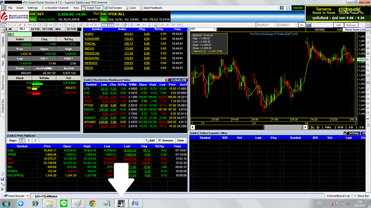The image size is (371, 208).
Task: Click Recal Scale-Line link
Action: click(354, 30)
